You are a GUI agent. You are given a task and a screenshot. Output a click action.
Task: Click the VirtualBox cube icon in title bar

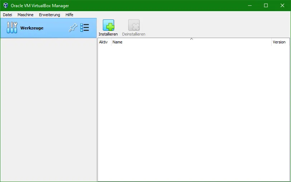6,5
